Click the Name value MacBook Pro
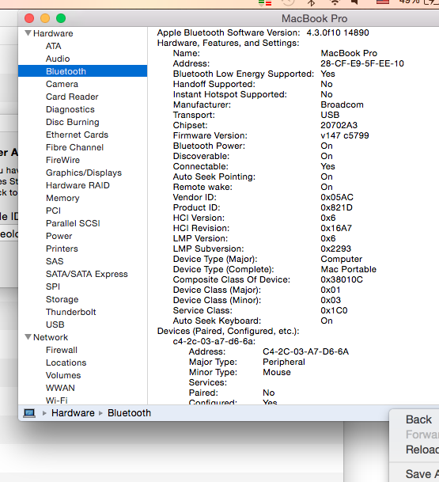This screenshot has height=482, width=439. coord(349,53)
